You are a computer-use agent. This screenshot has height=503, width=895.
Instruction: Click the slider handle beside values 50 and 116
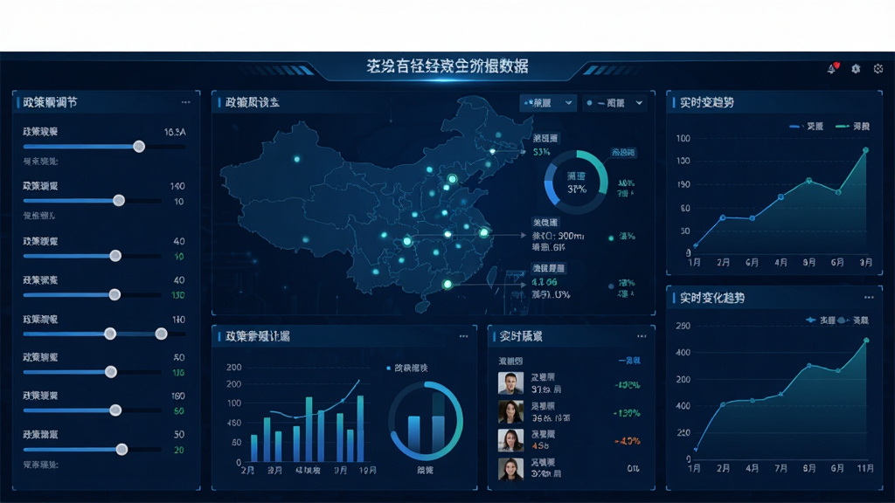tap(111, 372)
